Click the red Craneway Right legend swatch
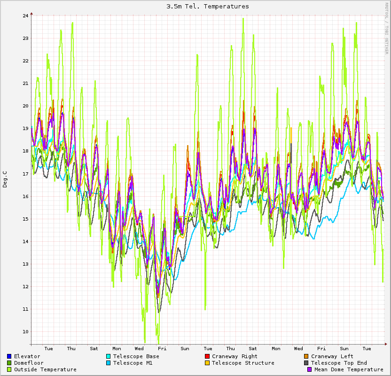The image size is (391, 376). point(207,356)
